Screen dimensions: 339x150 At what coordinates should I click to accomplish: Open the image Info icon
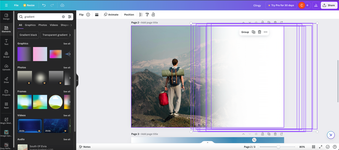(88, 15)
